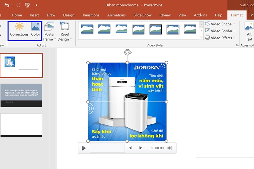Click the Dorosin video on the slide
Screen dimensions: 254x169
click(127, 102)
